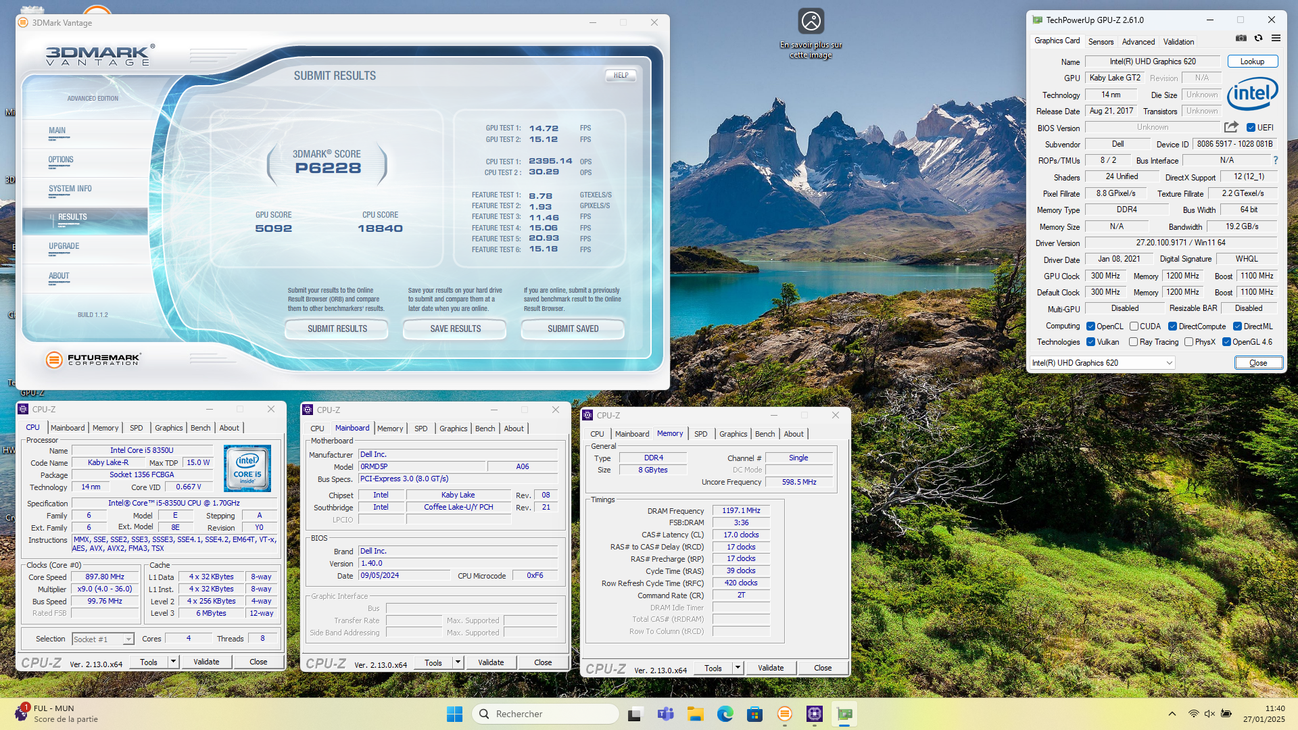This screenshot has width=1298, height=730.
Task: Open the Socket #1 selection dropdown
Action: point(103,639)
